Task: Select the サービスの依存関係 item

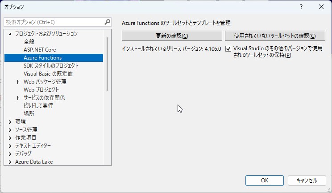Action: click(x=44, y=98)
